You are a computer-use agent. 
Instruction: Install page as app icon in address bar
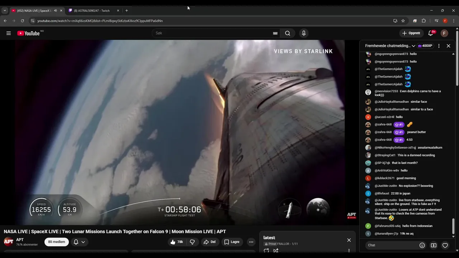(395, 21)
